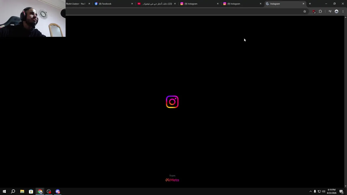Switch to the (23) Arabic-titled YouTube tab

pos(157,4)
